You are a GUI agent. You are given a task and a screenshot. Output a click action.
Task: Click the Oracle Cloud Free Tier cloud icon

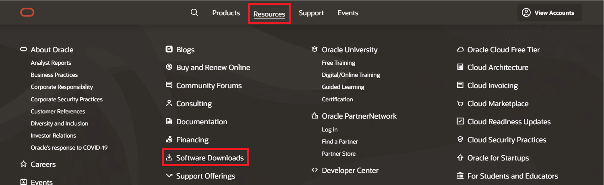(460, 49)
